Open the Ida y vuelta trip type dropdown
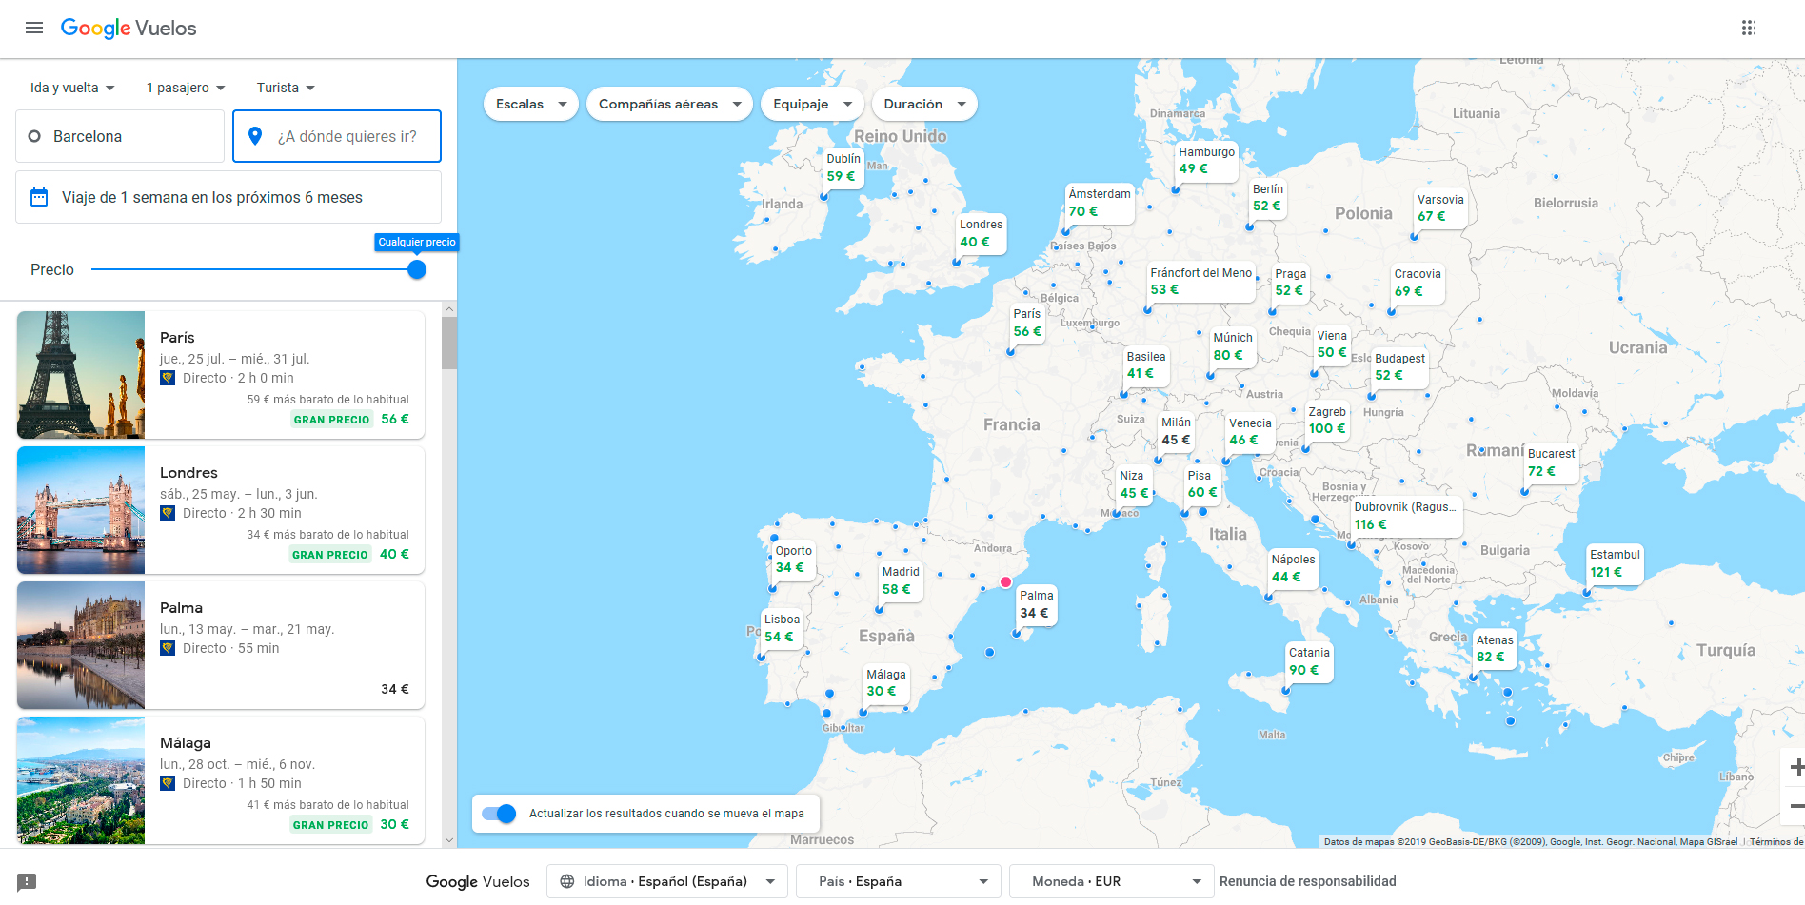Image resolution: width=1805 pixels, height=905 pixels. (x=72, y=88)
